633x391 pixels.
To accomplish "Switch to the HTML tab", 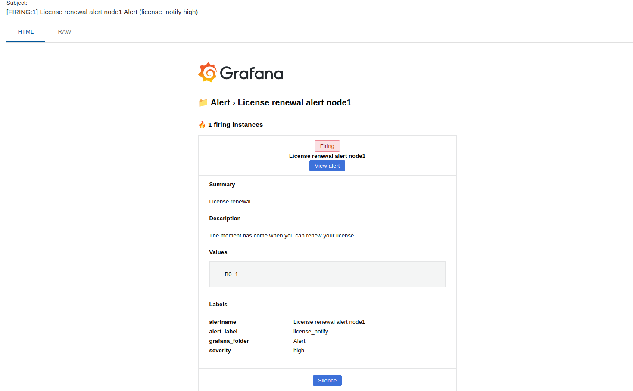I will point(26,32).
